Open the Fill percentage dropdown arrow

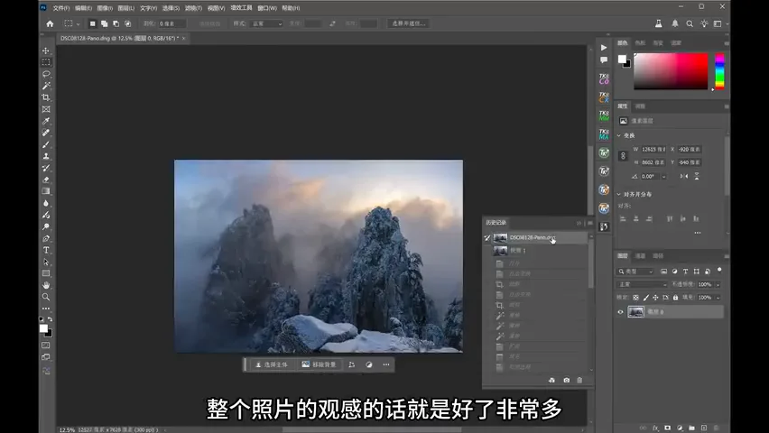point(718,298)
